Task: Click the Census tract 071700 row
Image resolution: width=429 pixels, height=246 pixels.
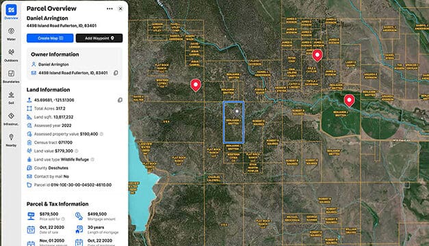Action: tap(50, 142)
